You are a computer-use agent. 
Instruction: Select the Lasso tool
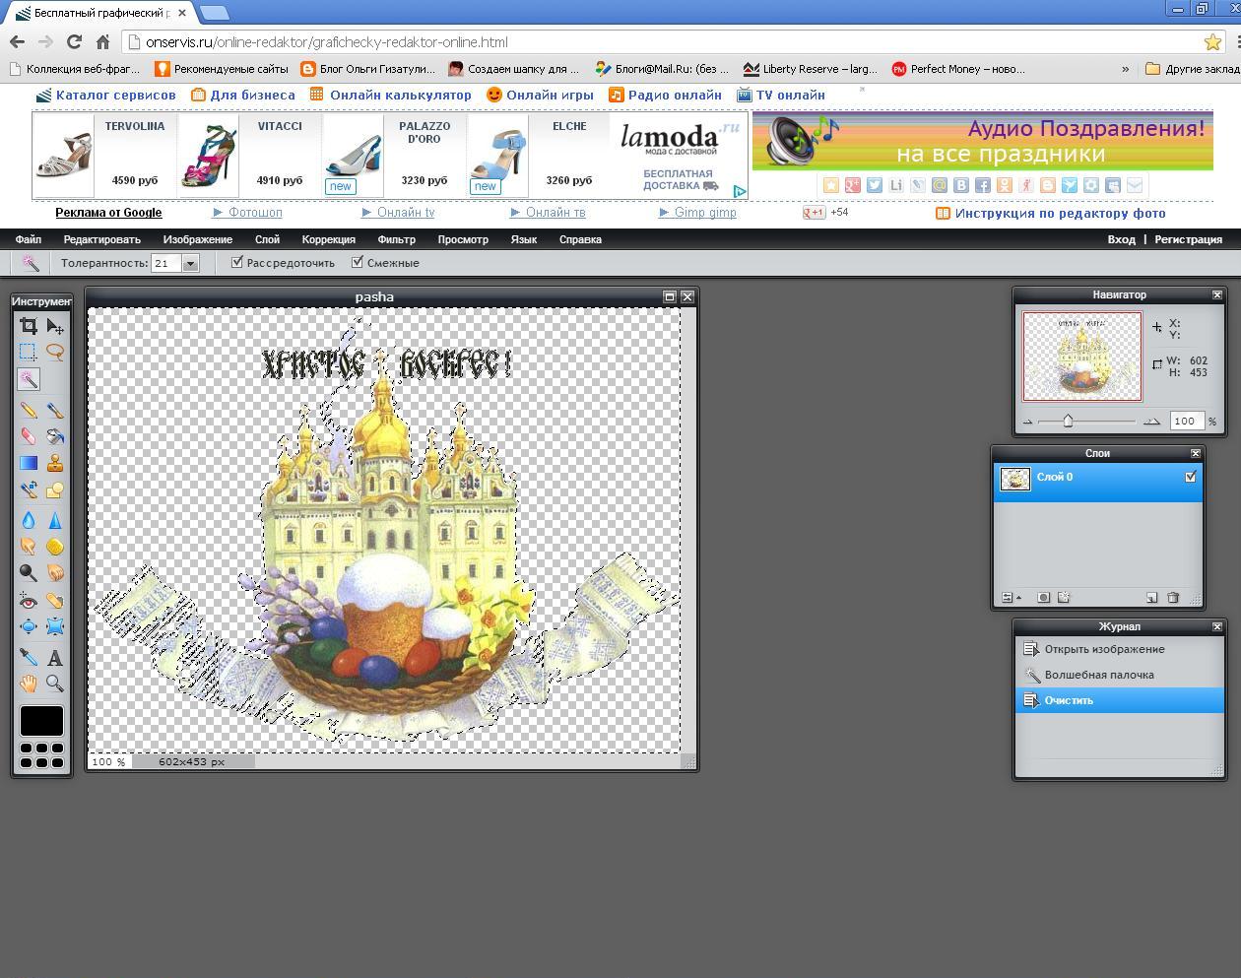pos(55,352)
